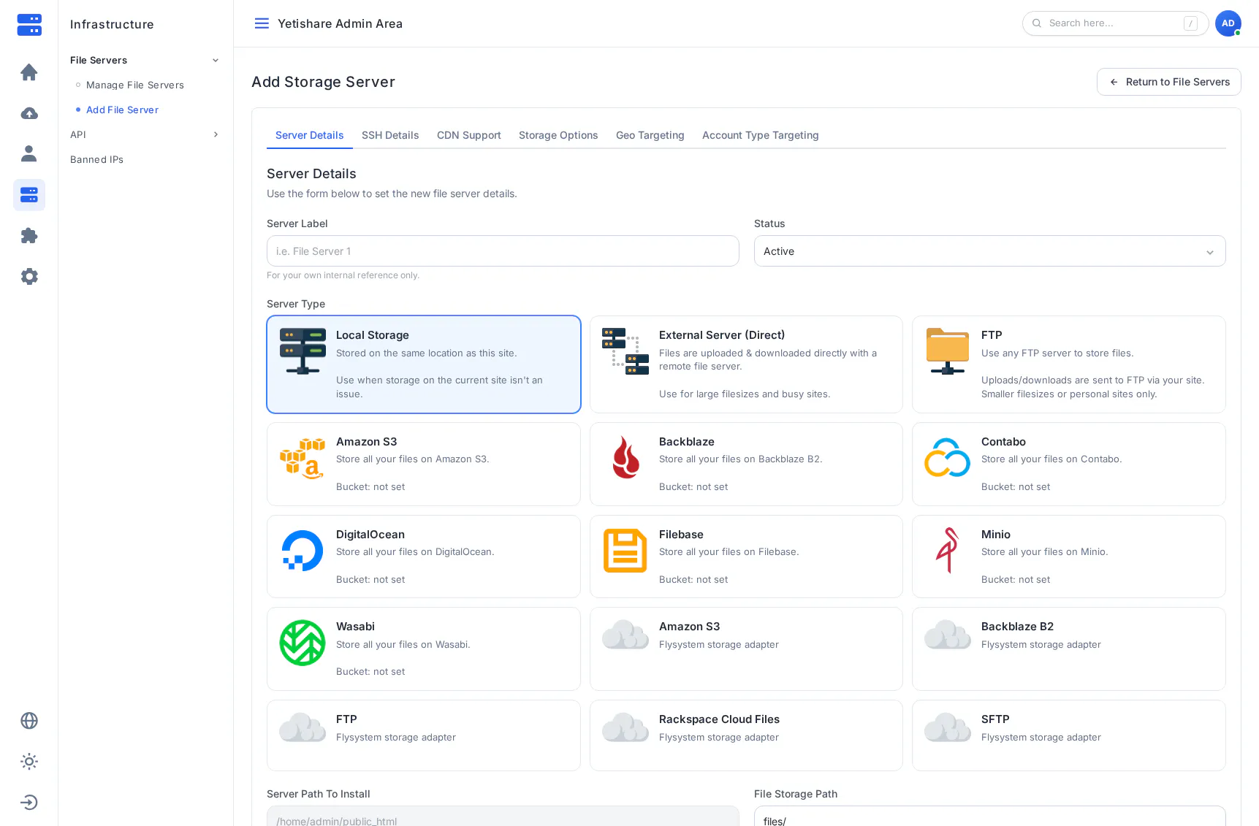This screenshot has width=1259, height=826.
Task: Collapse the File Servers menu section
Action: (x=144, y=60)
